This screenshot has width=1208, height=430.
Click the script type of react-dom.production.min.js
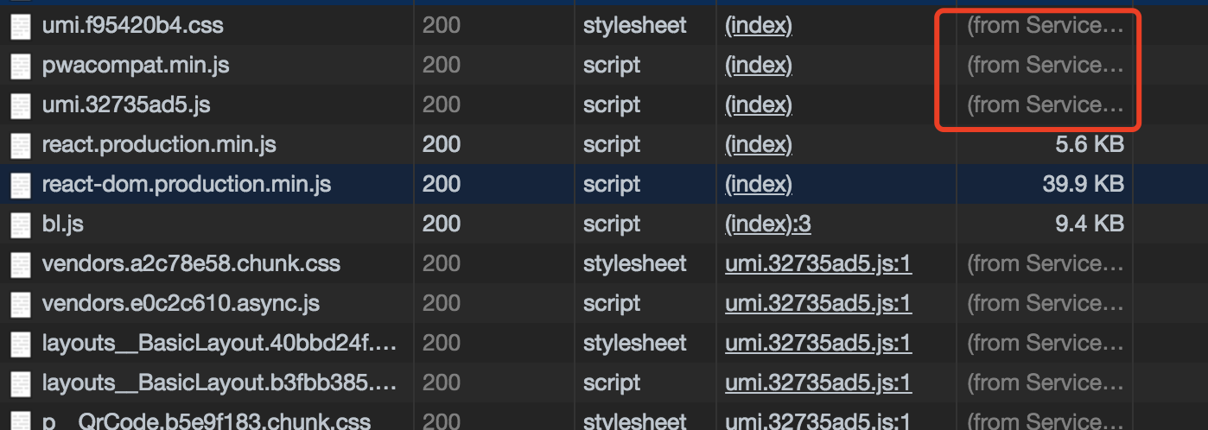click(612, 185)
